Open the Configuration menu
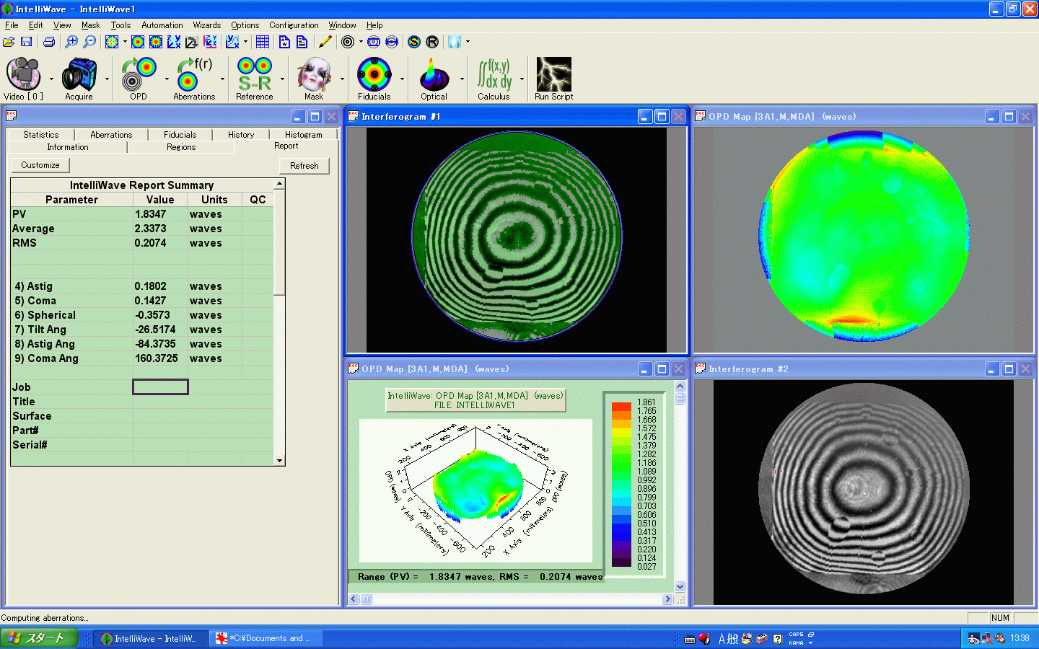The height and width of the screenshot is (649, 1039). pos(294,25)
